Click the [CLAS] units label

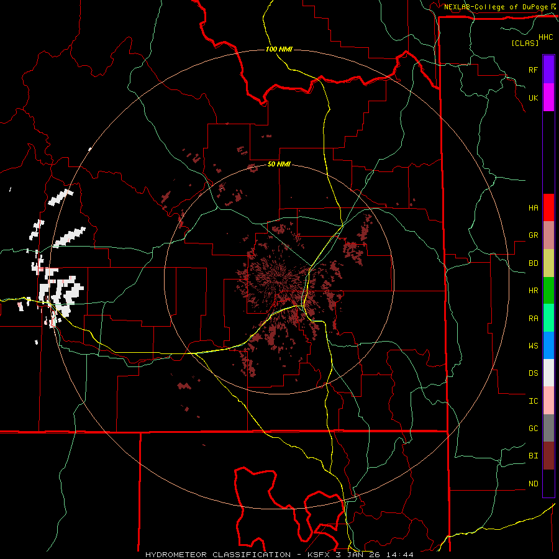pyautogui.click(x=525, y=43)
